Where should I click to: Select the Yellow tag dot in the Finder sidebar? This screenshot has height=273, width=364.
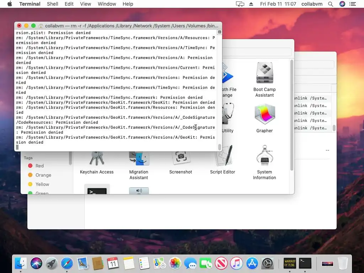(30, 184)
